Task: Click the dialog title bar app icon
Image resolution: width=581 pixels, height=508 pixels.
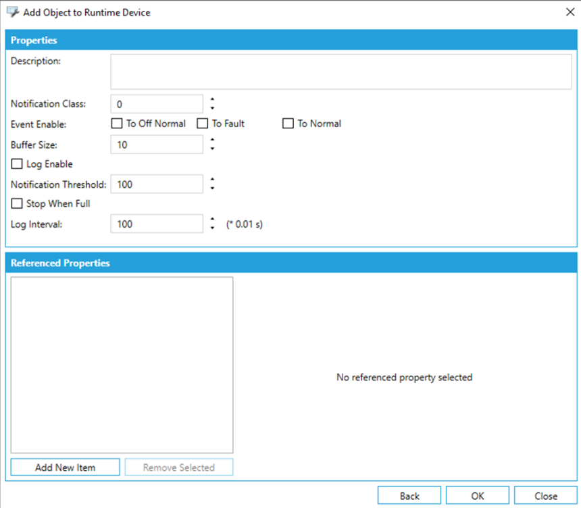Action: point(12,12)
